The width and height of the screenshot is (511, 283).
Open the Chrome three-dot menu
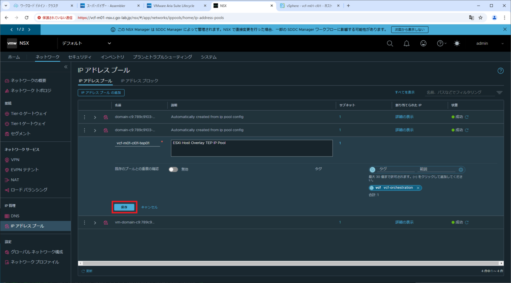tap(504, 18)
